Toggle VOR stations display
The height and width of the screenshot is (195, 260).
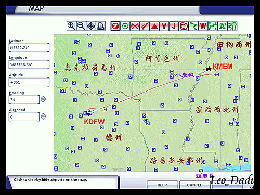click(x=125, y=26)
